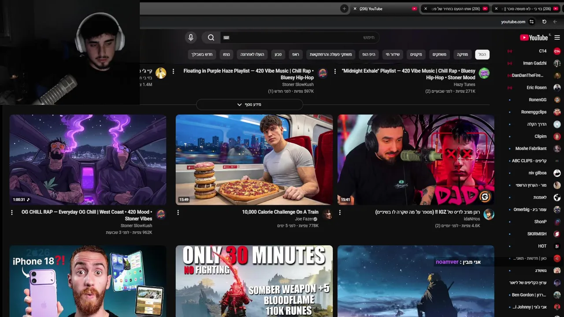
Task: Play the purple smoke car thumbnail
Action: (x=88, y=159)
